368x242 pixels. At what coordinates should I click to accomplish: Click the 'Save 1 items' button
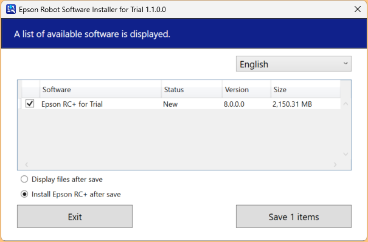coord(294,217)
